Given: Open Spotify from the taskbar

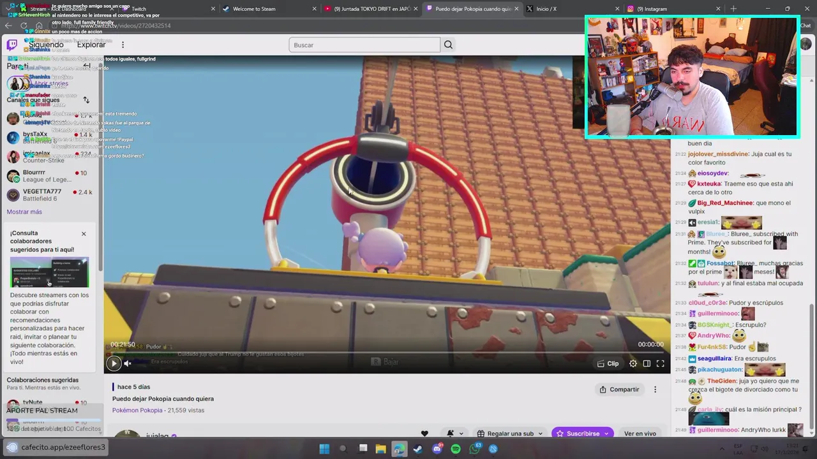Looking at the screenshot, I should click(456, 449).
